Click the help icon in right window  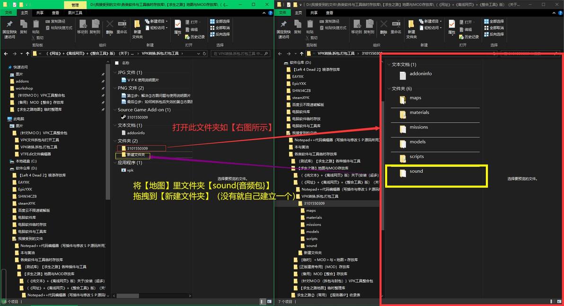[x=560, y=13]
